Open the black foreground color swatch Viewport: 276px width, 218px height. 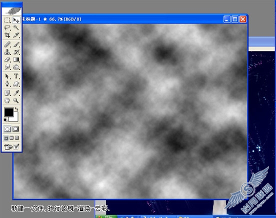pyautogui.click(x=8, y=112)
